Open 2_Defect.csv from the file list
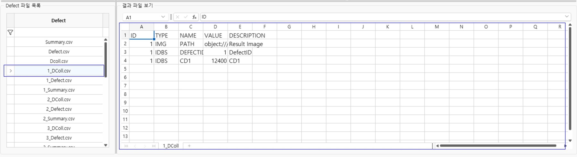This screenshot has width=577, height=157. [x=59, y=109]
